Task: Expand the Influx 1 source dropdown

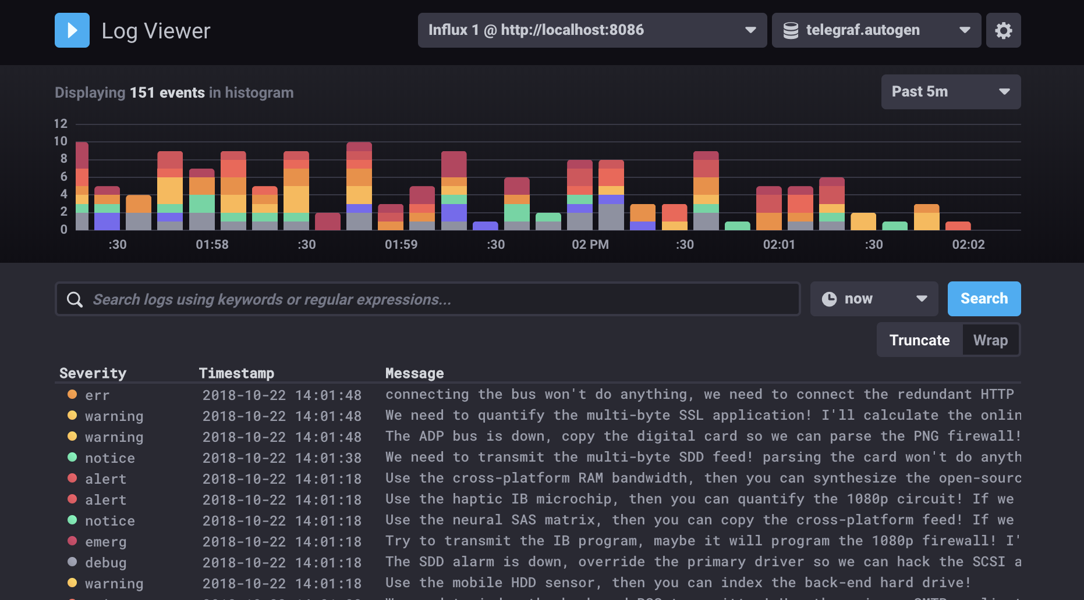Action: (592, 30)
